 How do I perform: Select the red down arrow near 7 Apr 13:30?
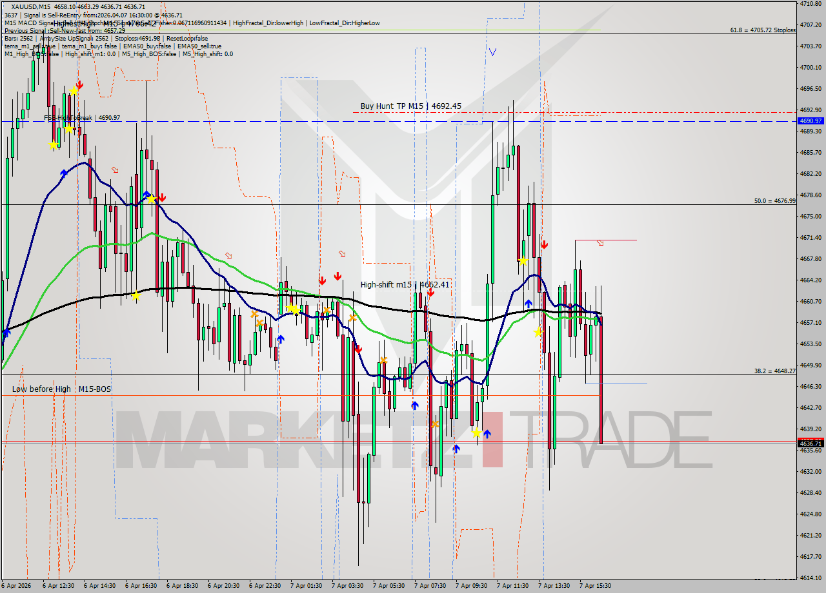(x=545, y=244)
